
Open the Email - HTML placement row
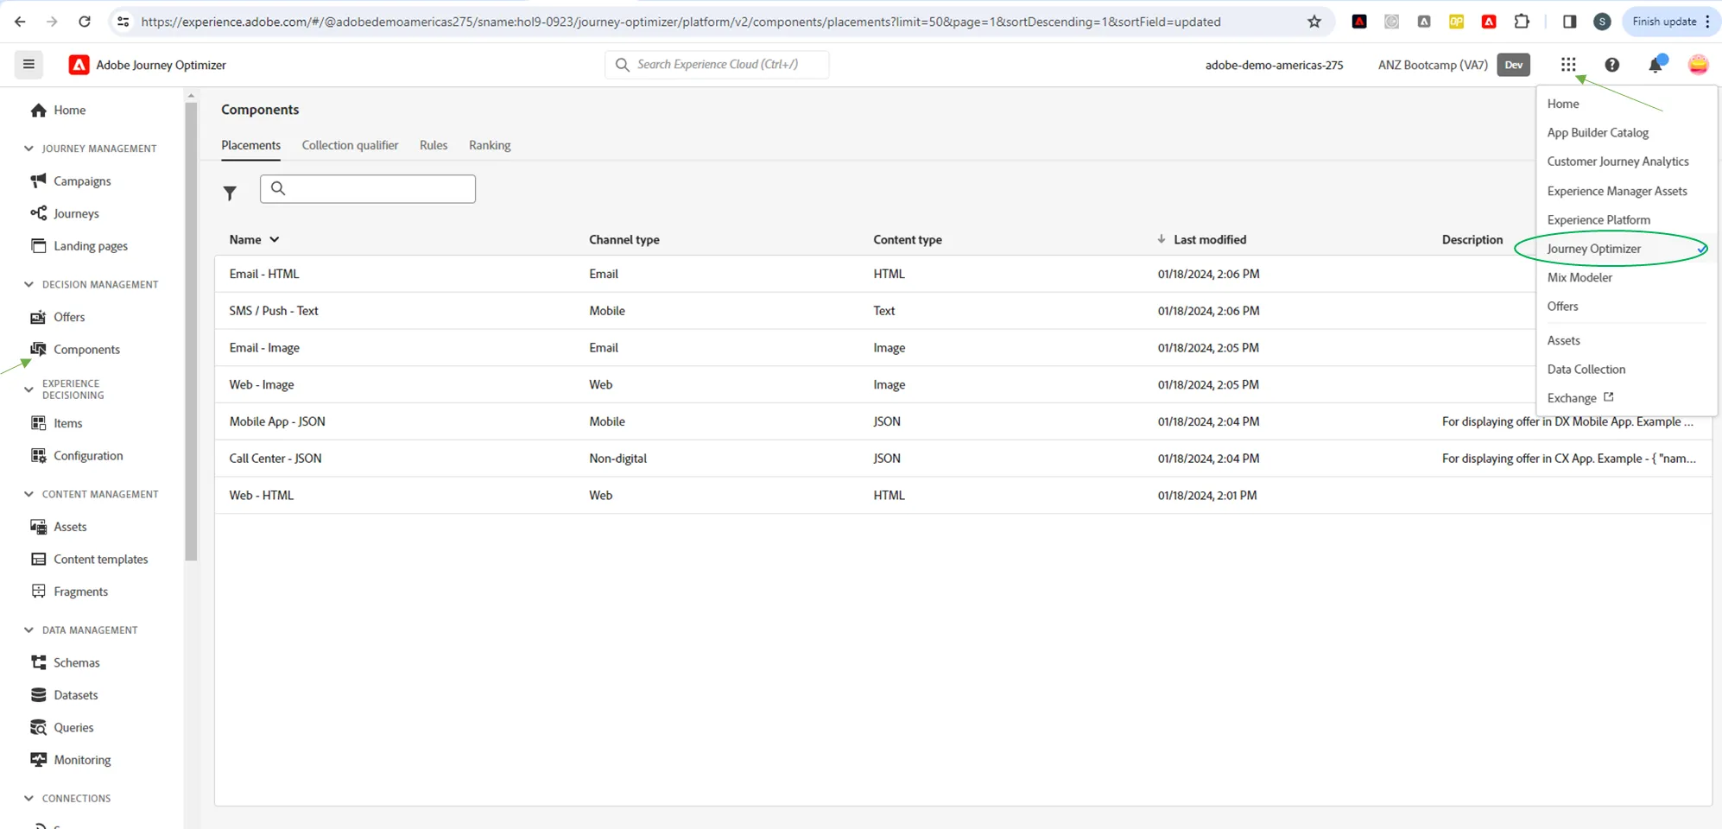point(963,274)
